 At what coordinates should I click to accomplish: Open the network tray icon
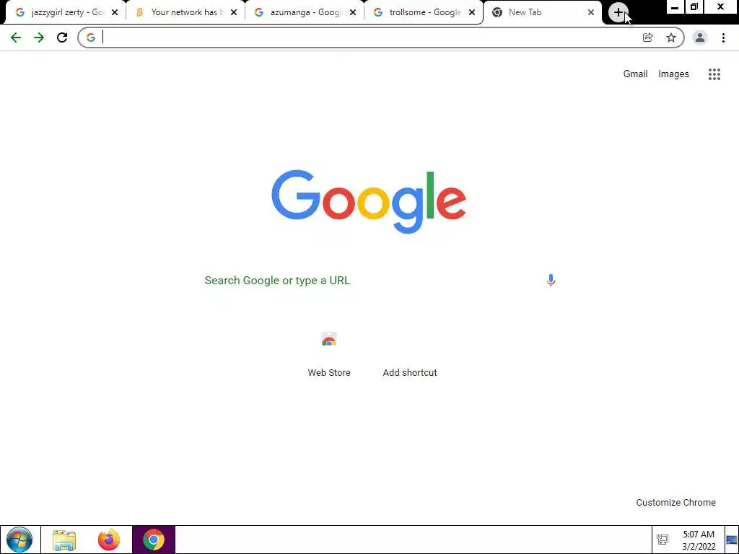(663, 540)
